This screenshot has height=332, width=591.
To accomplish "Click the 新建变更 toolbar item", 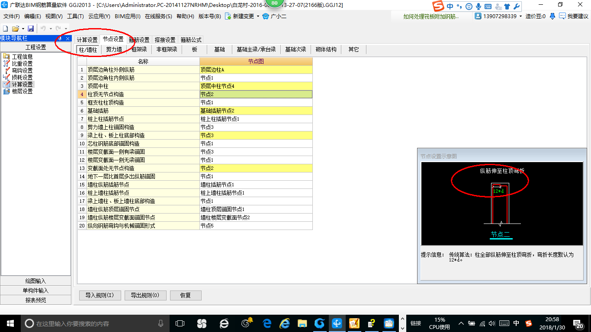I will (x=239, y=16).
